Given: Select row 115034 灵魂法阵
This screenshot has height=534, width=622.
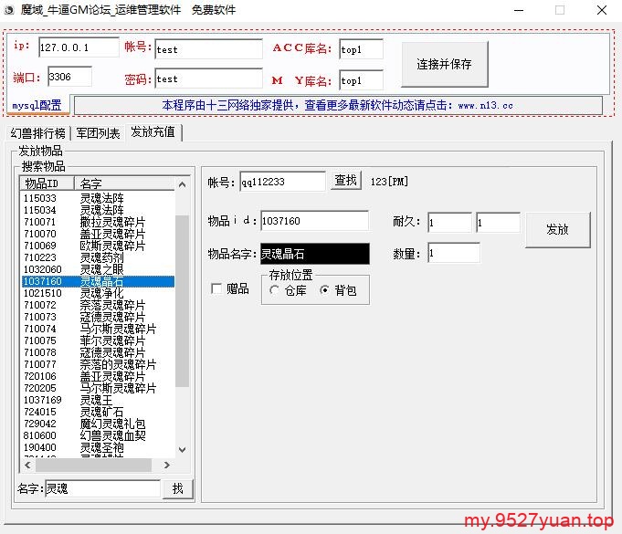Looking at the screenshot, I should (x=98, y=210).
